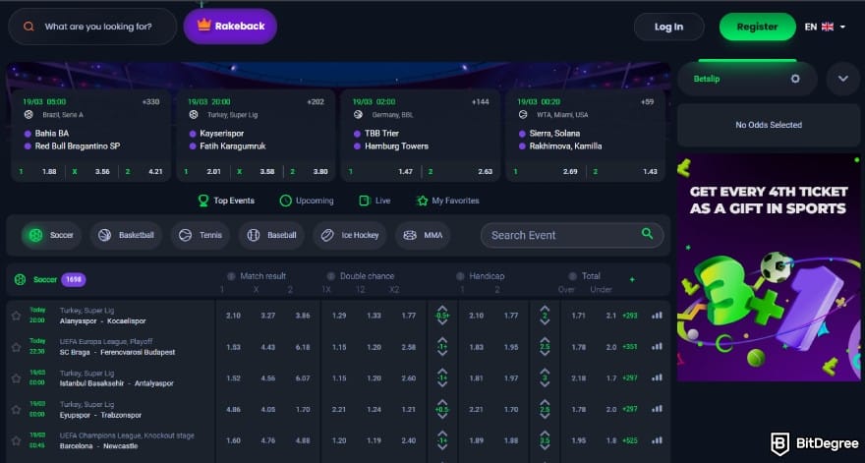This screenshot has width=865, height=463.
Task: Decrease handicap line for Barcelona - Newcastle
Action: pos(442,448)
